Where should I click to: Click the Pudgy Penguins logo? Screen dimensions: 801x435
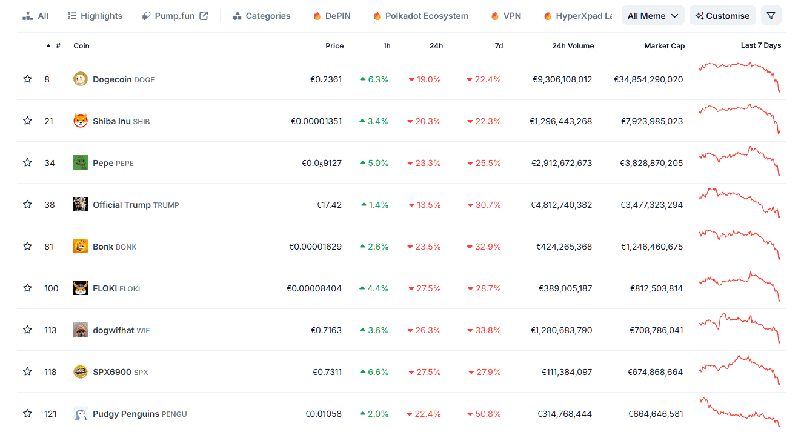point(81,413)
